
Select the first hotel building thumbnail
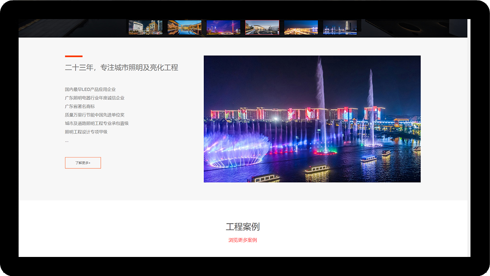(x=146, y=28)
